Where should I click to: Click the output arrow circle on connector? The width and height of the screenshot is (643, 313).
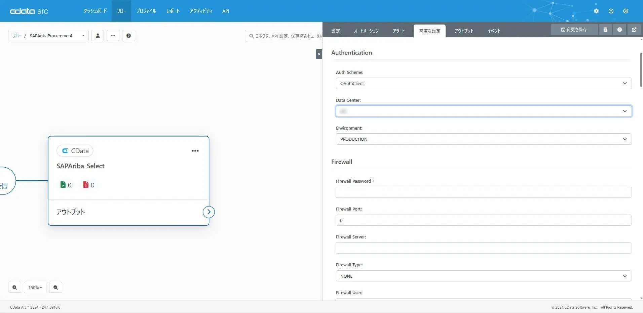[x=209, y=212]
